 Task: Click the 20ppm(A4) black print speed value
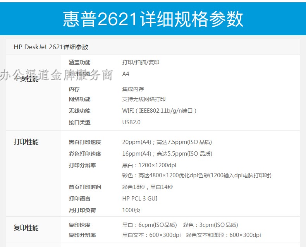tap(167, 142)
